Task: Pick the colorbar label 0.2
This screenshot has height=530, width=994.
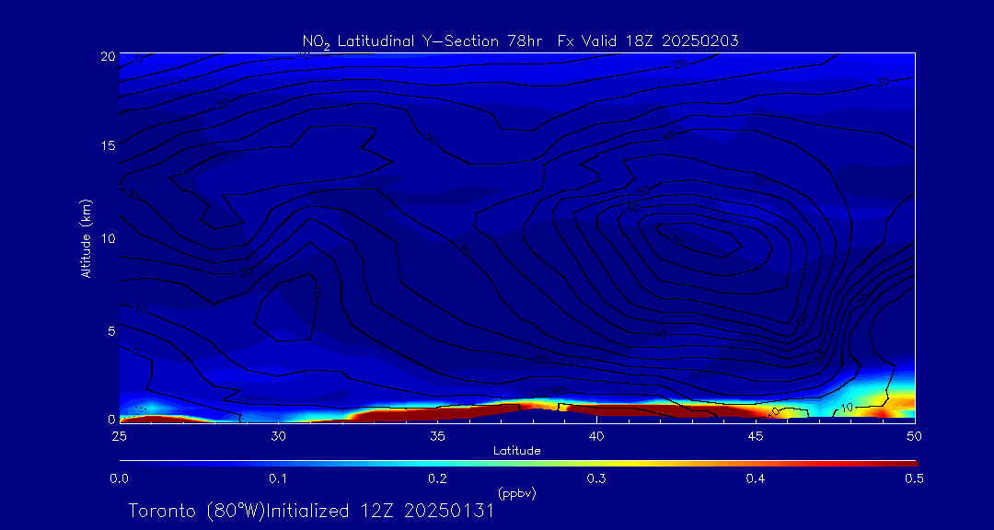Action: pos(437,478)
